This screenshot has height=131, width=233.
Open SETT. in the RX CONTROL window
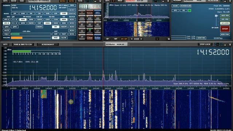tap(5, 1)
